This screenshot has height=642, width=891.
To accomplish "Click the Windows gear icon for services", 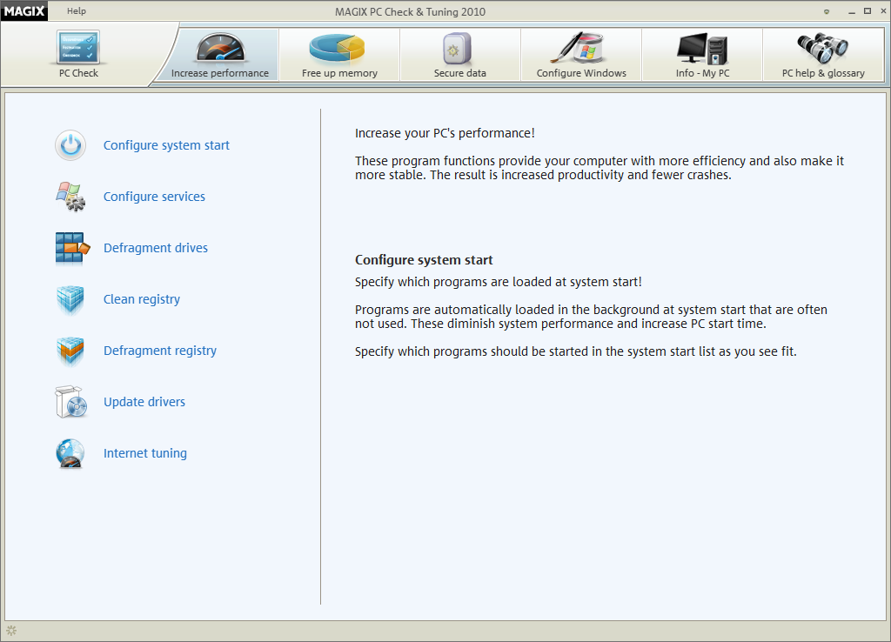I will tap(70, 197).
